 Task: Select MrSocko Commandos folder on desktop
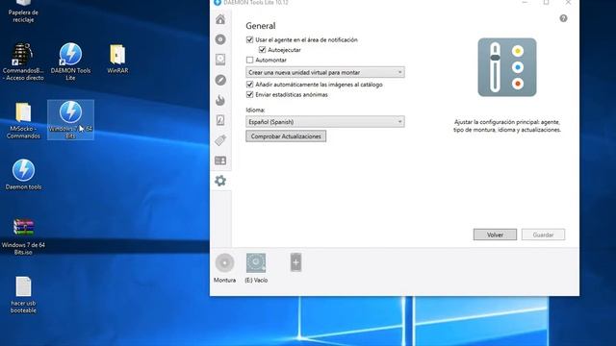23,120
